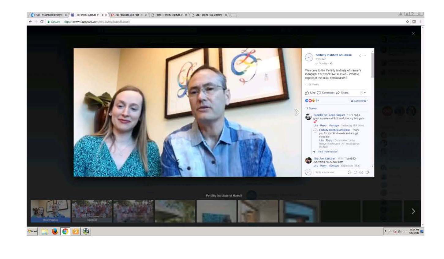Attach a photo using the camera icon

(x=355, y=172)
